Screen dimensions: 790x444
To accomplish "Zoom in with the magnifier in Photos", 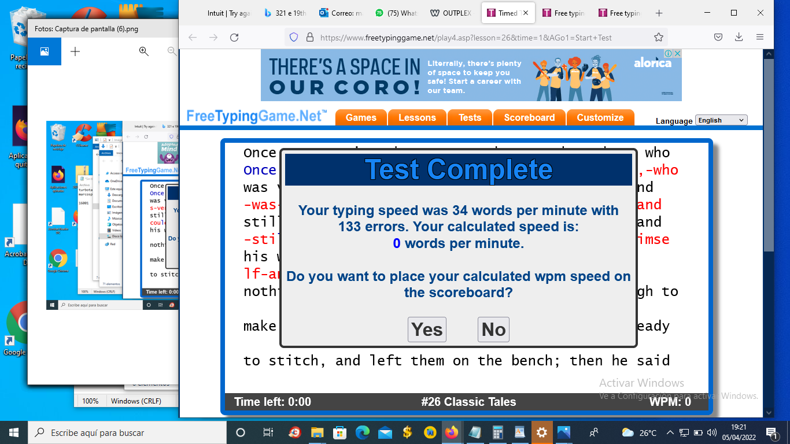I will coord(144,51).
